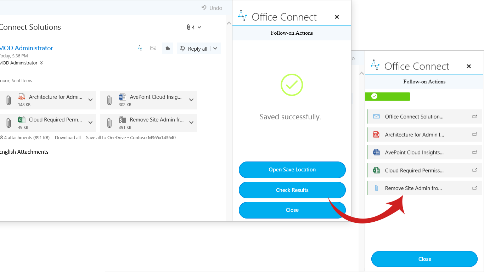Click the Reply all button
Image resolution: width=484 pixels, height=272 pixels.
pyautogui.click(x=193, y=49)
